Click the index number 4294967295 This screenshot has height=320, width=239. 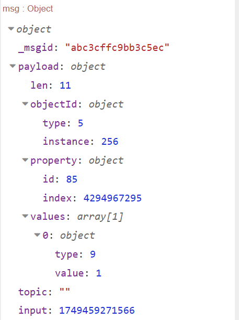point(112,198)
